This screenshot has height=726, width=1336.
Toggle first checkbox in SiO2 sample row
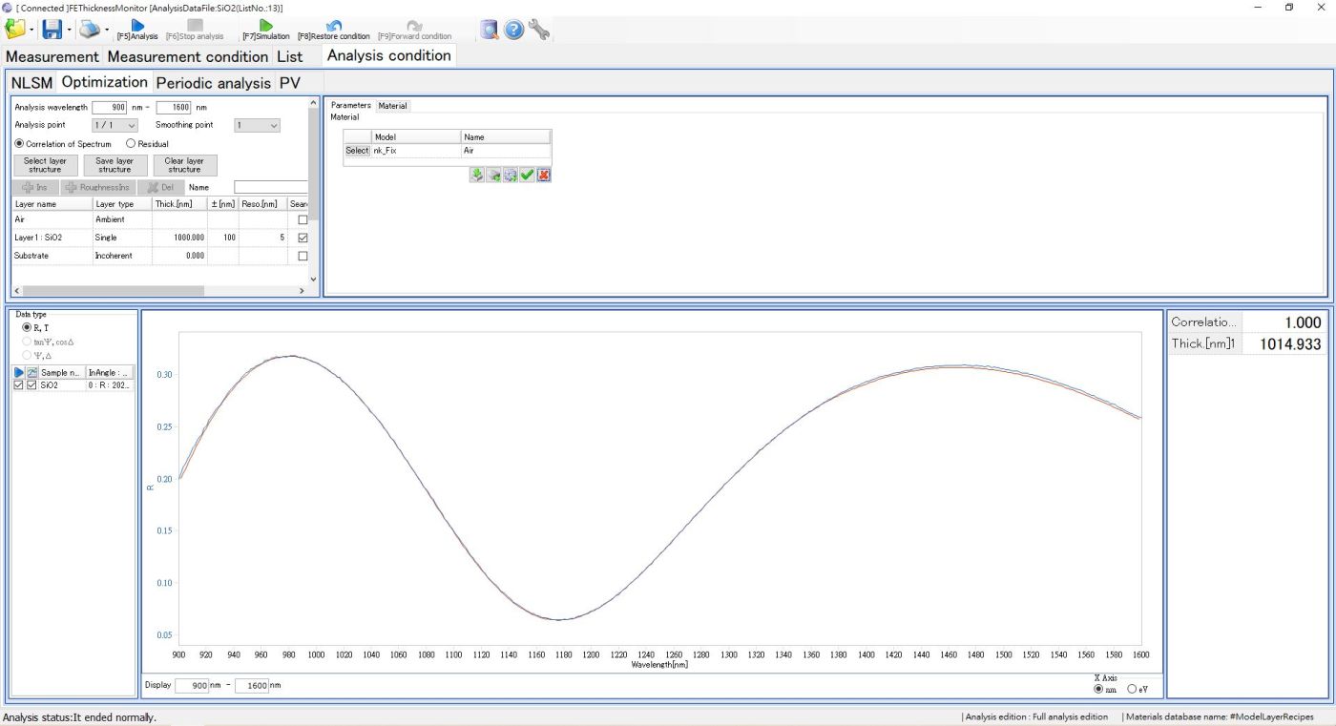[x=19, y=385]
